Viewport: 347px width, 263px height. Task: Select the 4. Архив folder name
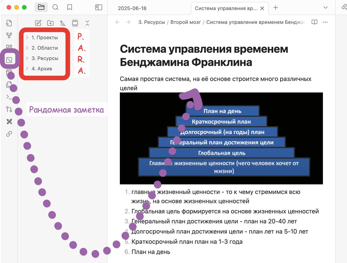pos(42,69)
